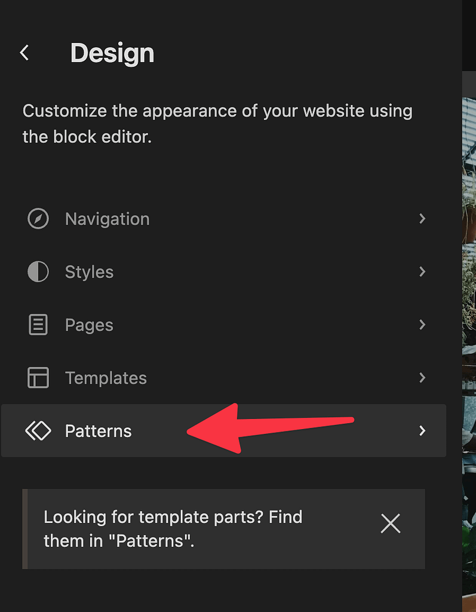Image resolution: width=476 pixels, height=612 pixels.
Task: Open the highlighted Patterns menu label
Action: [x=99, y=431]
